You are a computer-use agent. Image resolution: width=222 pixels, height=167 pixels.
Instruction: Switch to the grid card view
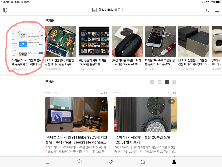coord(152,82)
